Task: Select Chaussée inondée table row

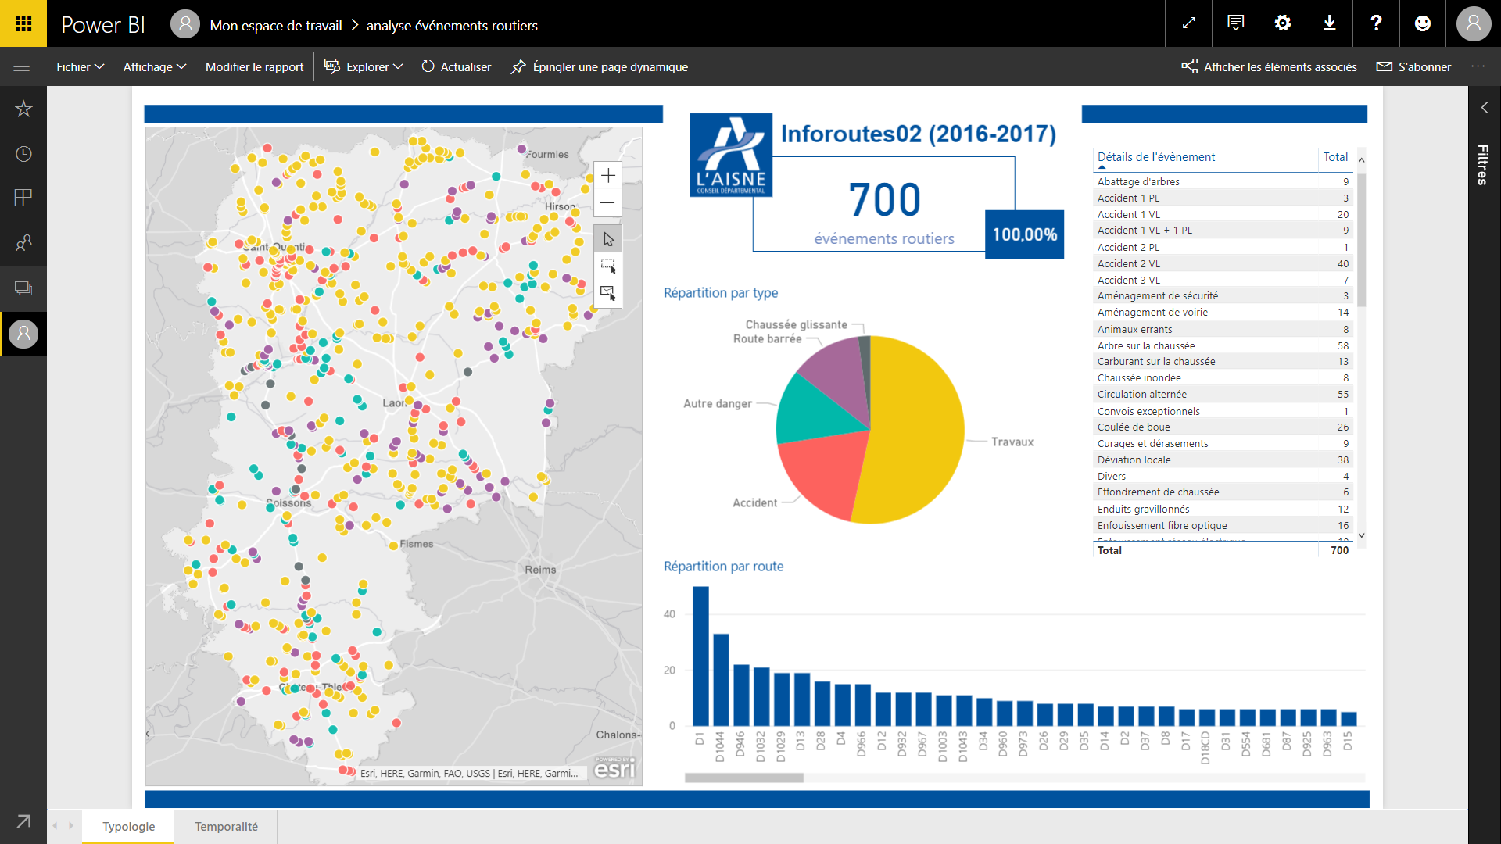Action: click(1223, 377)
